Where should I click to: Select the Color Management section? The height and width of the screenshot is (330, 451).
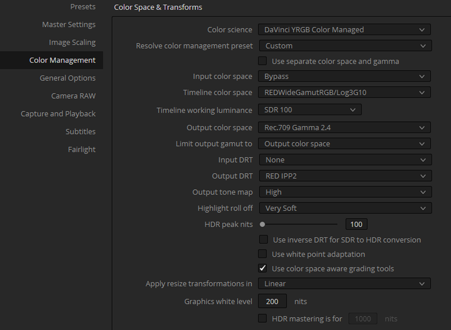pos(52,60)
